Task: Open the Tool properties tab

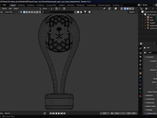Action: (x=140, y=48)
